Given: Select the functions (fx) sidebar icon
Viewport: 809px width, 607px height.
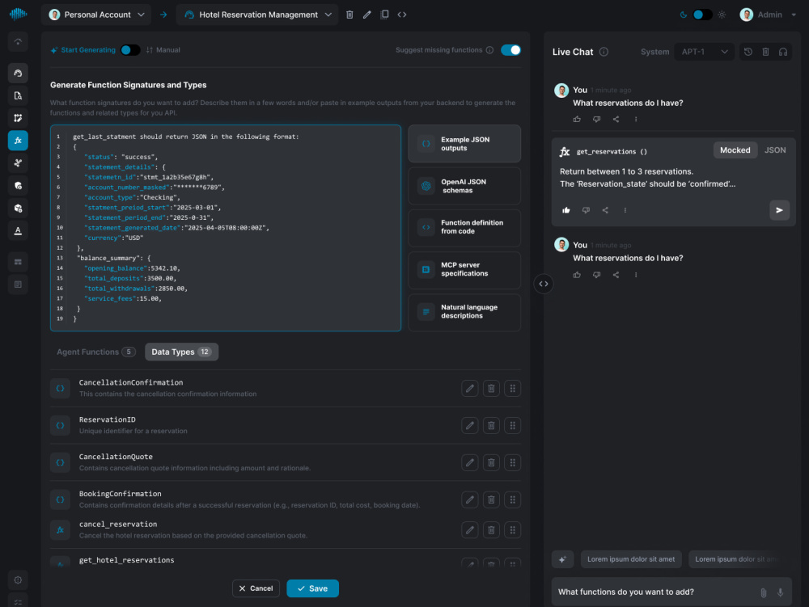Looking at the screenshot, I should [x=18, y=140].
